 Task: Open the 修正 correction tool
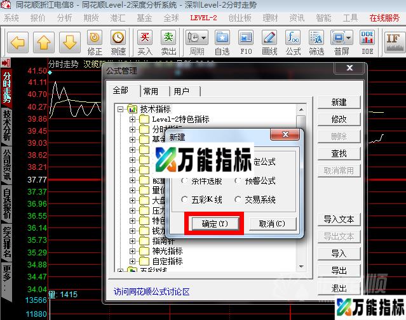(x=95, y=42)
